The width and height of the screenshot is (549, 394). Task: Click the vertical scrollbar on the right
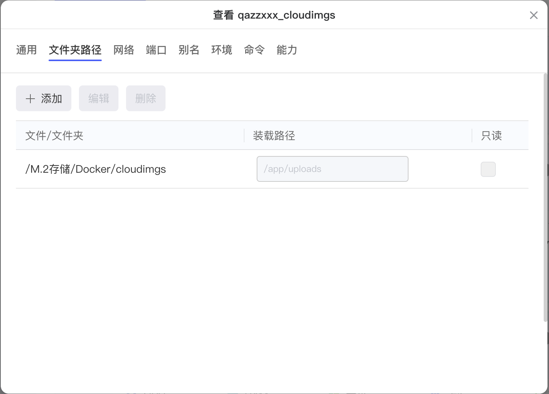coord(546,197)
